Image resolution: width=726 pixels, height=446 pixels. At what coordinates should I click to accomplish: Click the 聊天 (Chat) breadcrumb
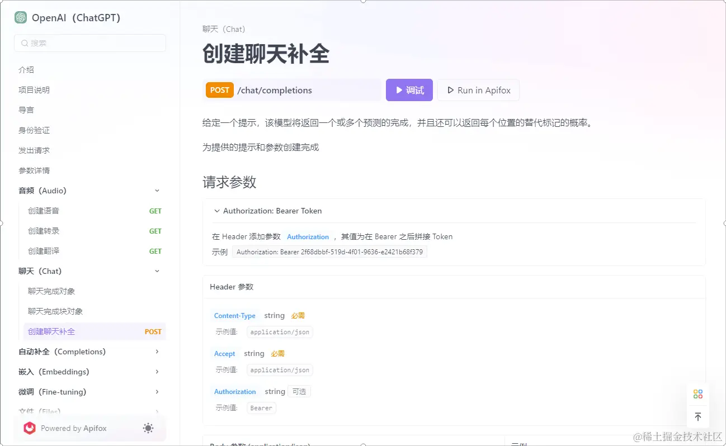[224, 29]
